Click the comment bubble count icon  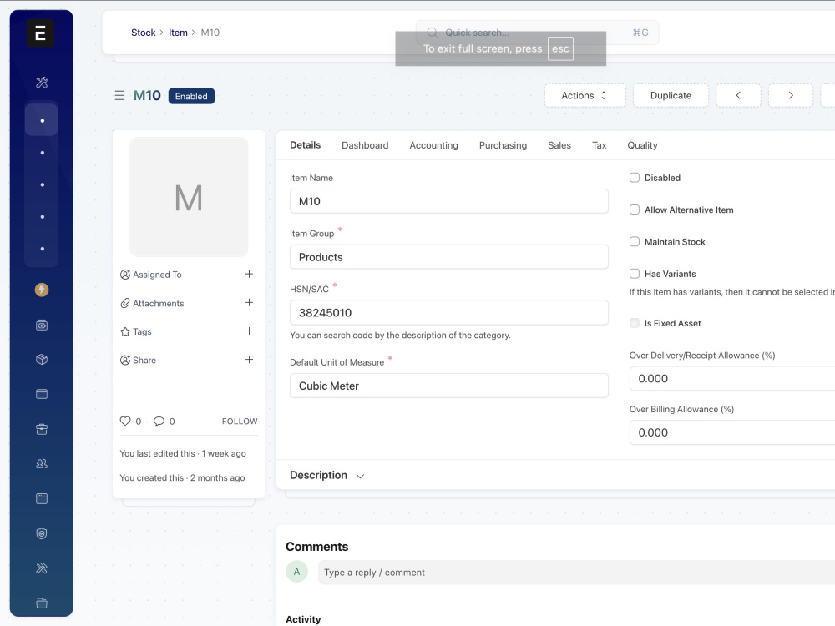159,421
